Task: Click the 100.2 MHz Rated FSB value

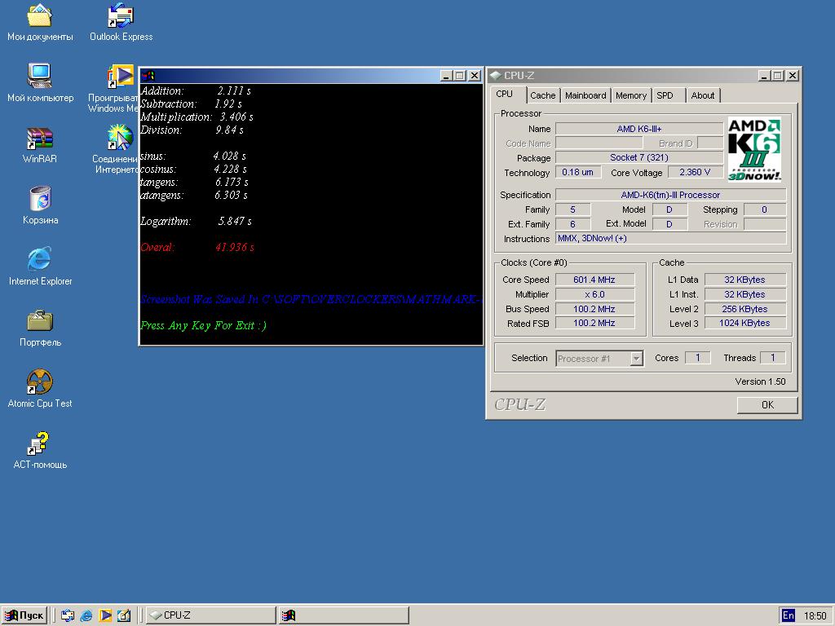Action: 594,323
